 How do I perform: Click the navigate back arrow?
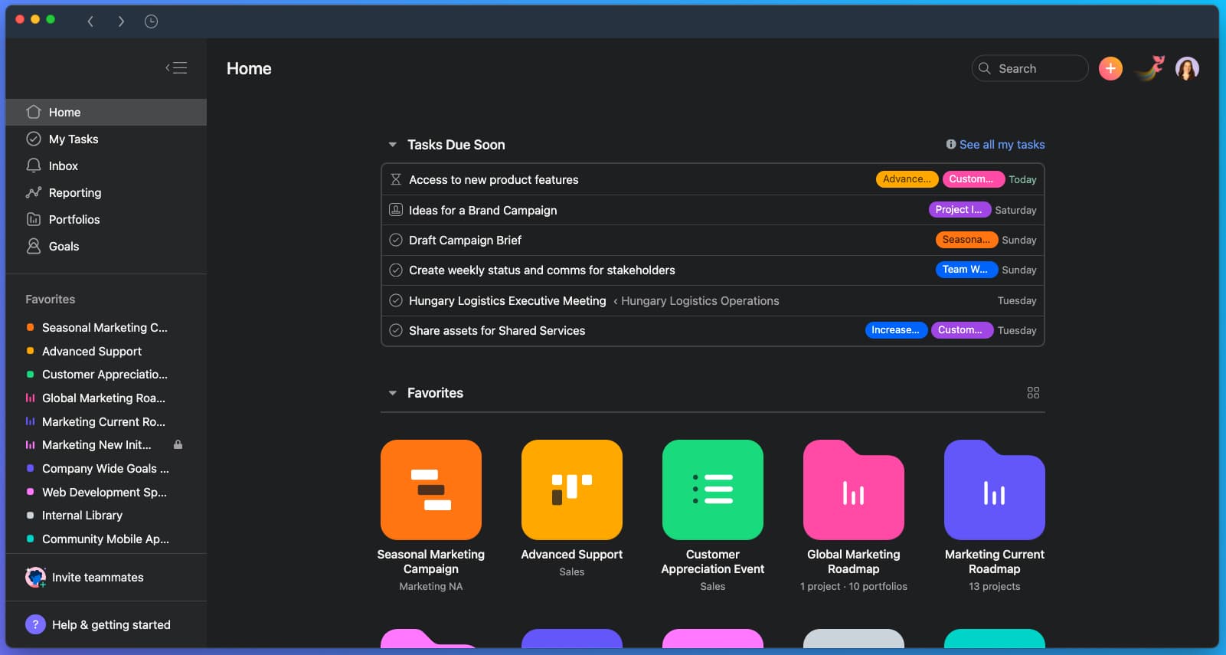(90, 21)
